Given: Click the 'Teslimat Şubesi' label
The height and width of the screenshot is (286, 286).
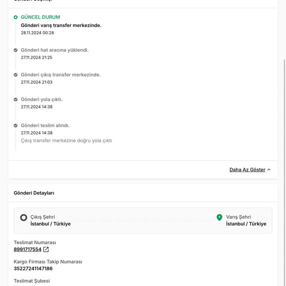Looking at the screenshot, I should pyautogui.click(x=32, y=281).
